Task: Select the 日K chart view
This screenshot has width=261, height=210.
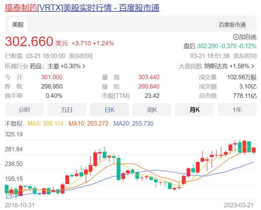Action: tap(109, 110)
